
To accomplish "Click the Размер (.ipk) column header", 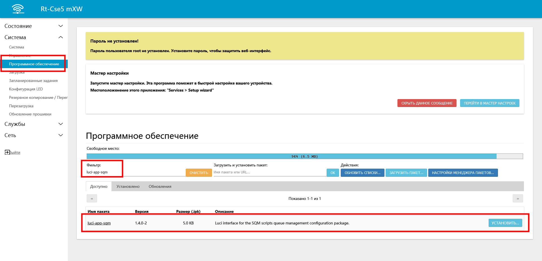I will coord(188,211).
